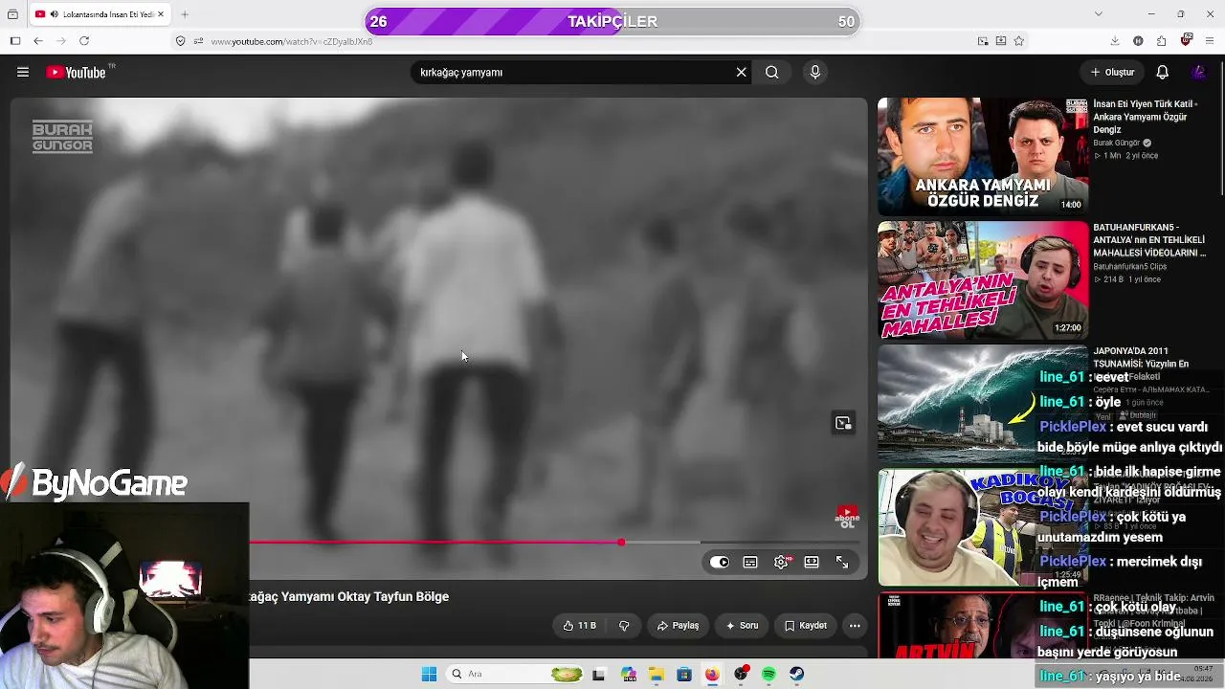Open the browser downloads arrow
The height and width of the screenshot is (689, 1225).
1115,41
